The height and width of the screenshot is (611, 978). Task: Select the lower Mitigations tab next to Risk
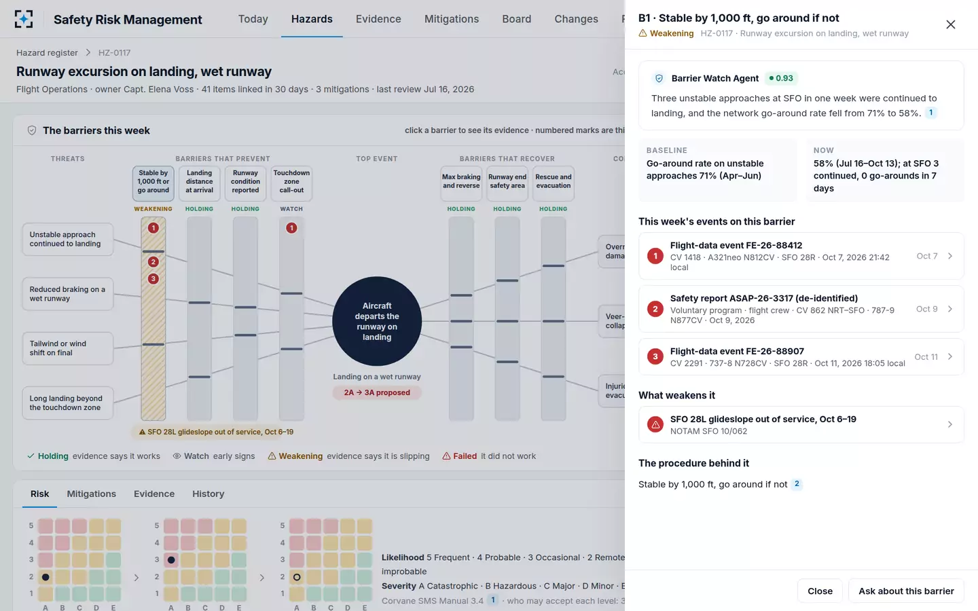coord(91,494)
